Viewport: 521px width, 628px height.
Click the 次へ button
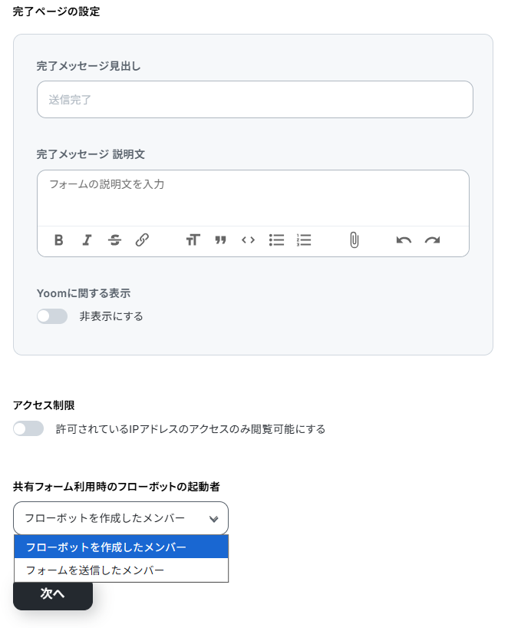(x=52, y=594)
